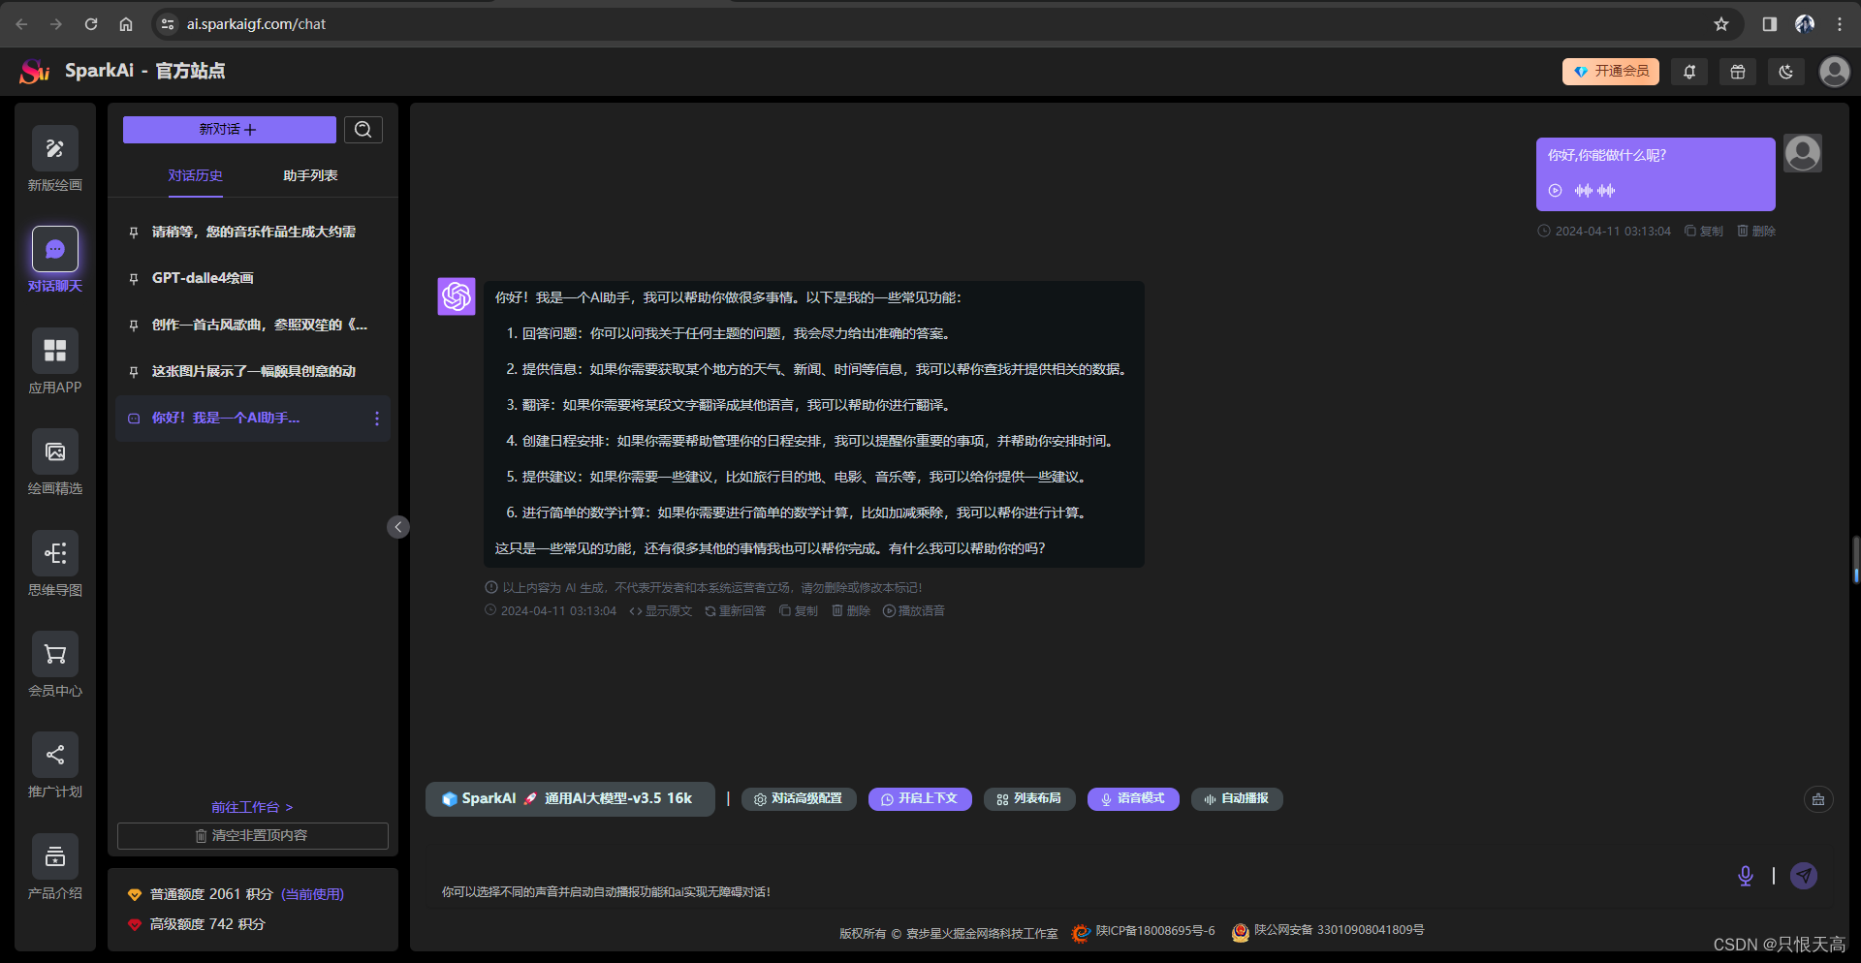Click the microphone voice input icon
The image size is (1861, 963).
(1746, 876)
